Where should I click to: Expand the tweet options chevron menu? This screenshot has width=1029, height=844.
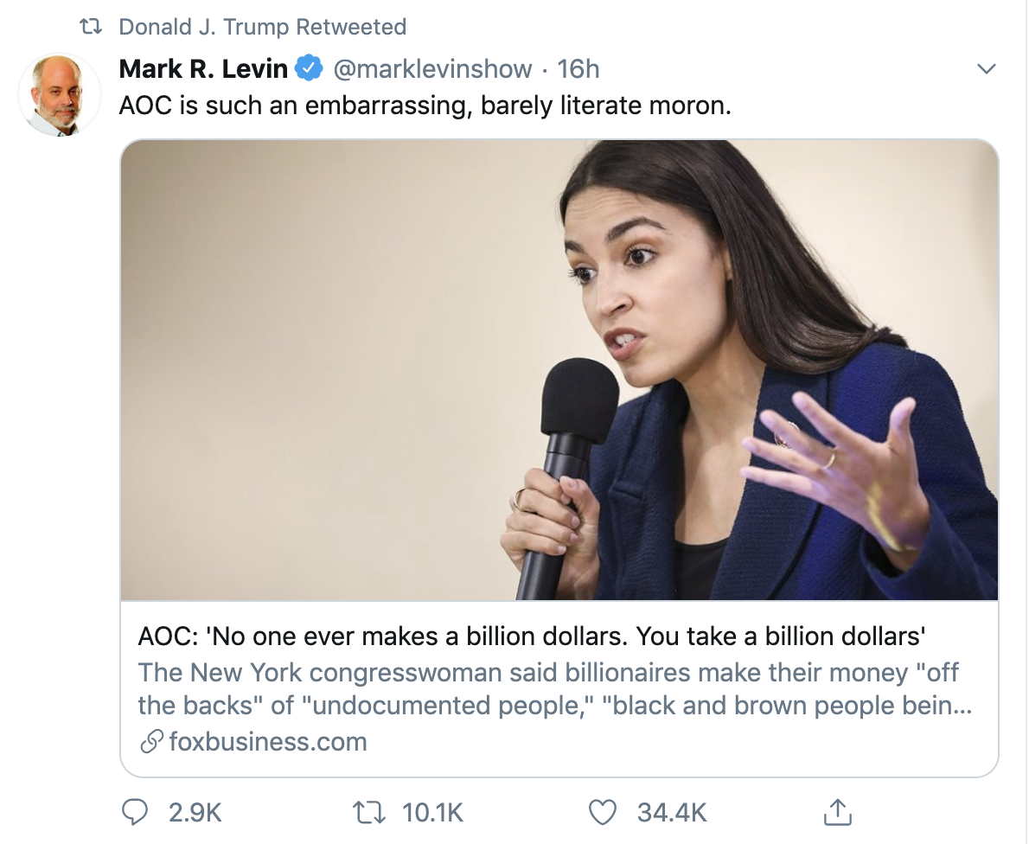985,68
